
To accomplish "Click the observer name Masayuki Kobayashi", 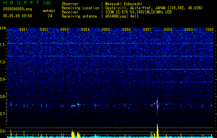I will (124, 4).
